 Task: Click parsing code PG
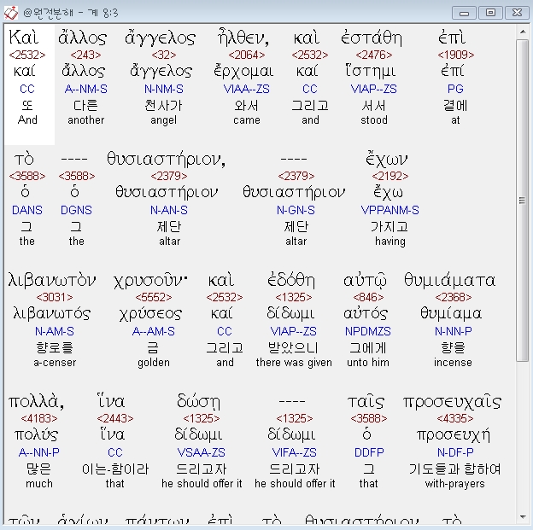point(455,89)
